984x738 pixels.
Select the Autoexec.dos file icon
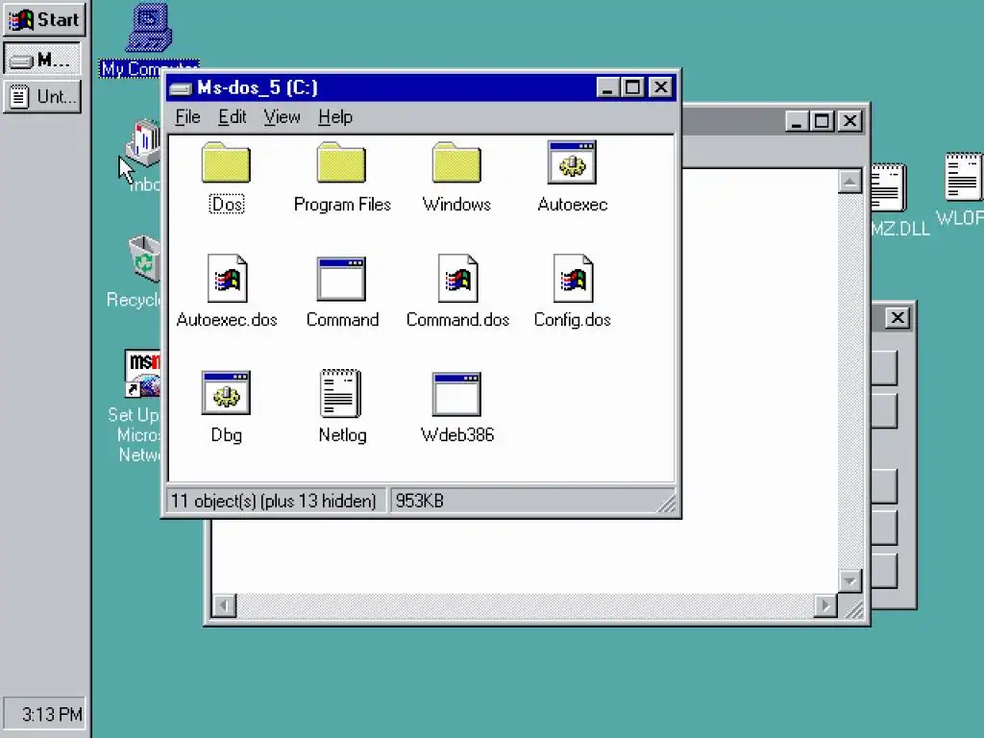click(x=227, y=278)
